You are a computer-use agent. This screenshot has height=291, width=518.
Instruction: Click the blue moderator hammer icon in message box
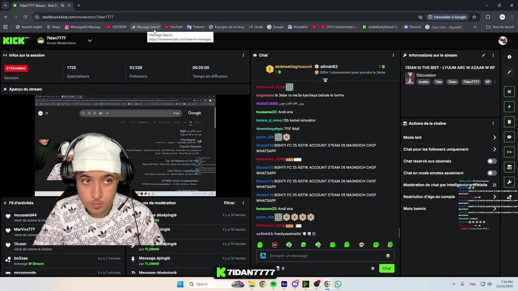(x=263, y=255)
